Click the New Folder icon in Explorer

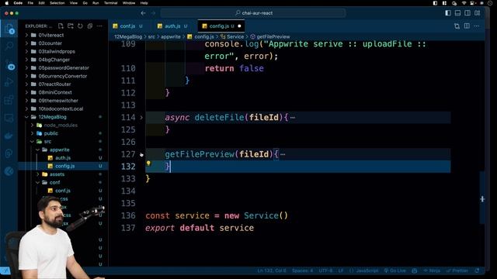tap(71, 26)
